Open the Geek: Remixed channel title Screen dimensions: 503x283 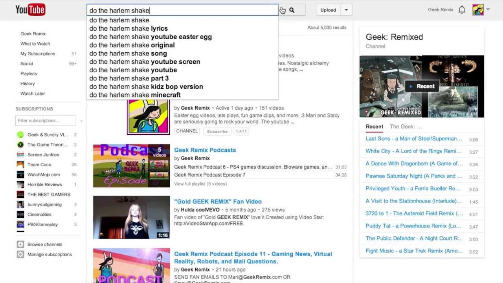(394, 37)
